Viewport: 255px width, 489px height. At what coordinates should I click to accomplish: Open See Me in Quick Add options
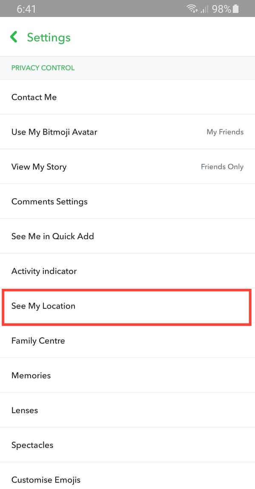click(53, 236)
